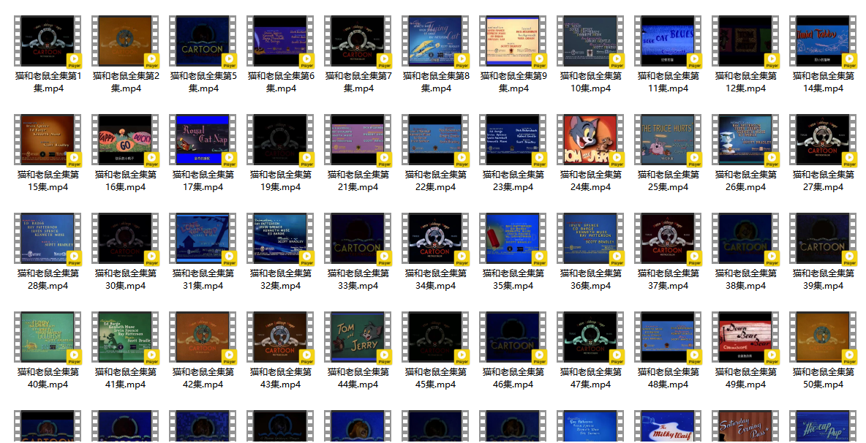Select video icon of 猫和老鼠全集第21集.mp4

point(358,140)
